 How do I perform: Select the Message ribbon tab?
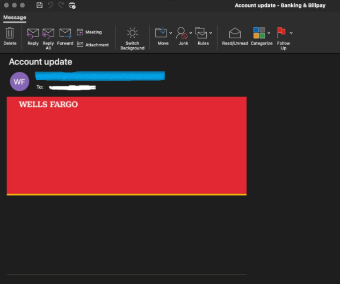[15, 17]
